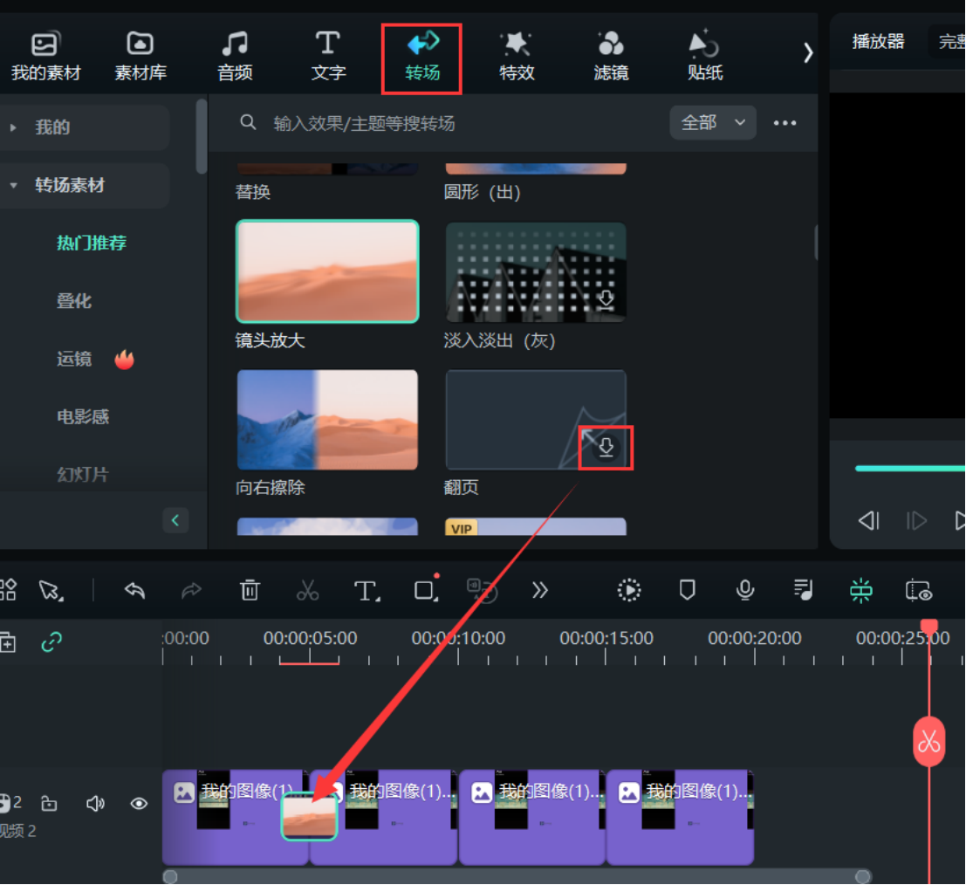The width and height of the screenshot is (966, 885).
Task: Click the crop tool icon
Action: pos(425,591)
